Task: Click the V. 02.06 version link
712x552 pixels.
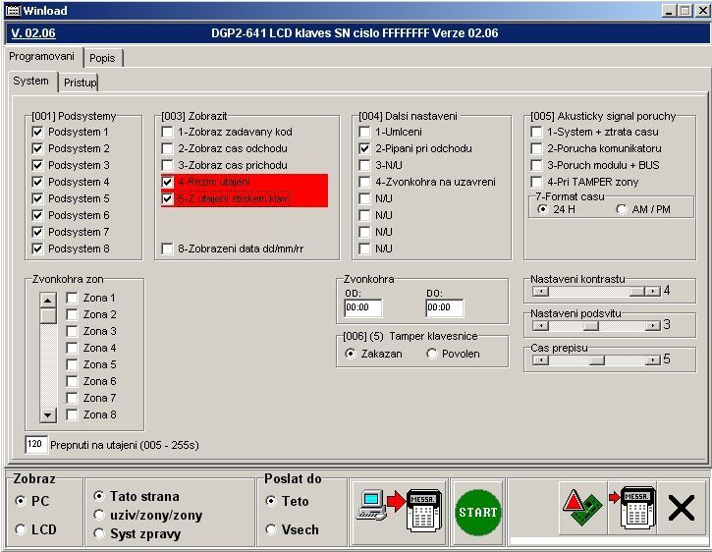Action: point(32,33)
